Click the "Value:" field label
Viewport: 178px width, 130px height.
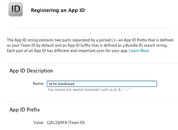pyautogui.click(x=39, y=123)
